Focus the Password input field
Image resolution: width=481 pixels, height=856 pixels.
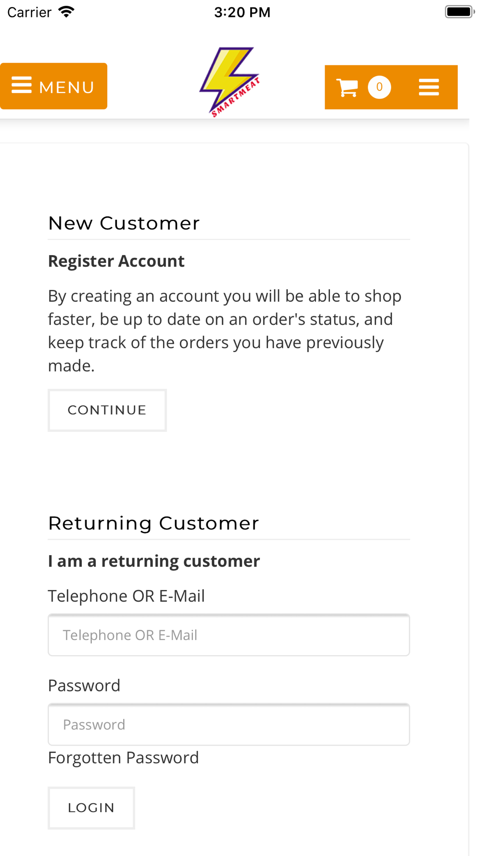[229, 725]
